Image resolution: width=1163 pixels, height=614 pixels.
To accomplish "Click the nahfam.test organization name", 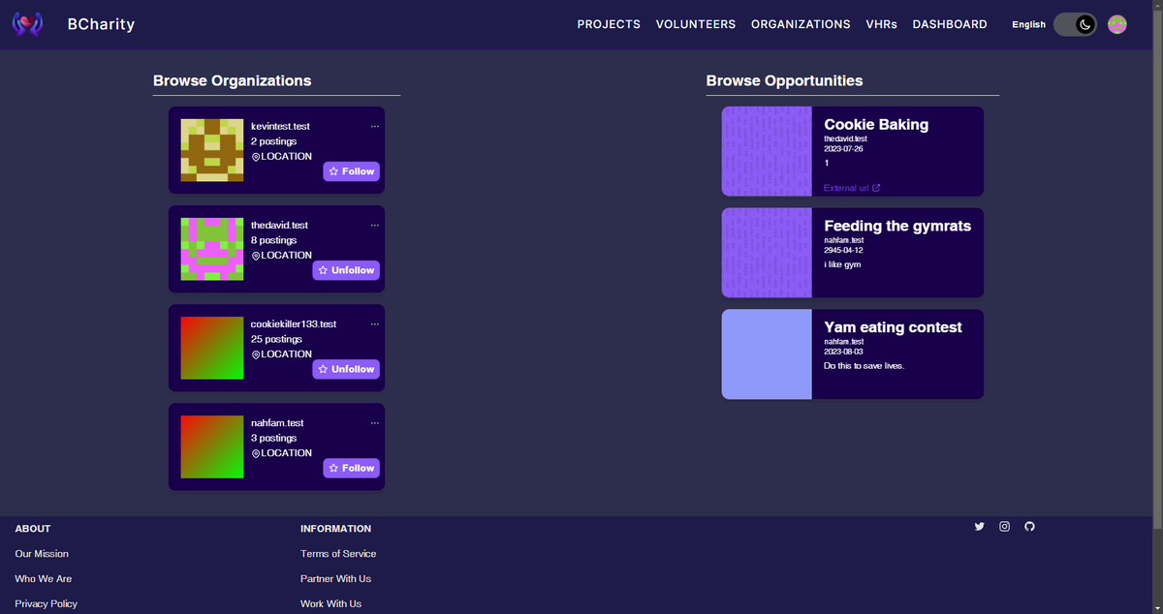I will tap(277, 423).
